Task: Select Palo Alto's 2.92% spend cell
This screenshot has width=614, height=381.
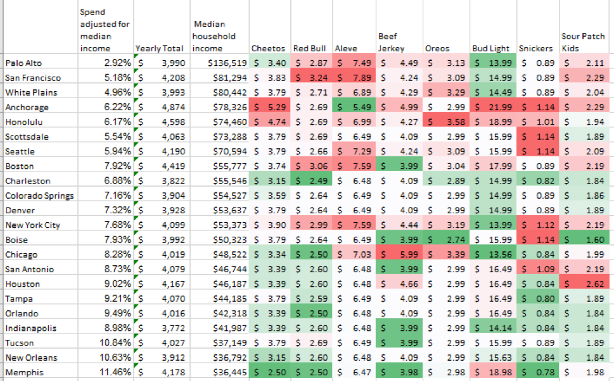Action: 106,63
